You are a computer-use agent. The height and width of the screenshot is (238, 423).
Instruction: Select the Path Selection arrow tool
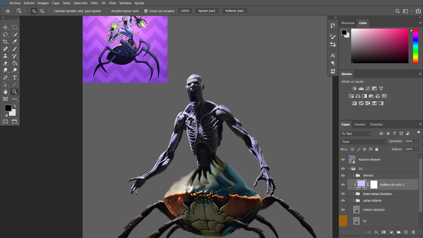click(5, 84)
